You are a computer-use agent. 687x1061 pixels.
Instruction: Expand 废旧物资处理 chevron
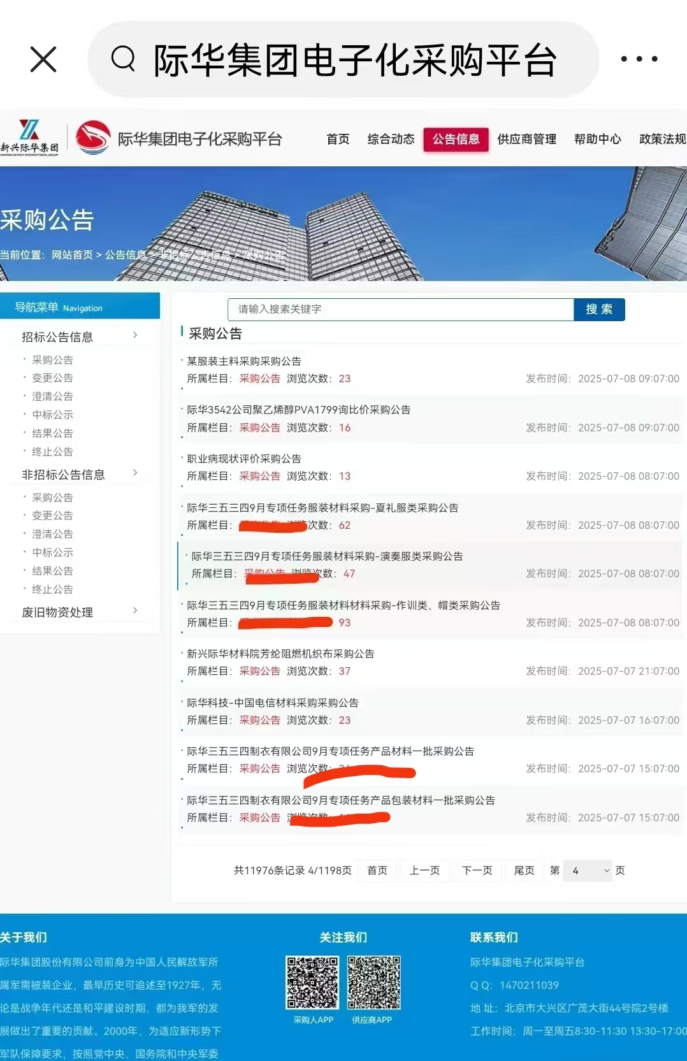(x=135, y=610)
